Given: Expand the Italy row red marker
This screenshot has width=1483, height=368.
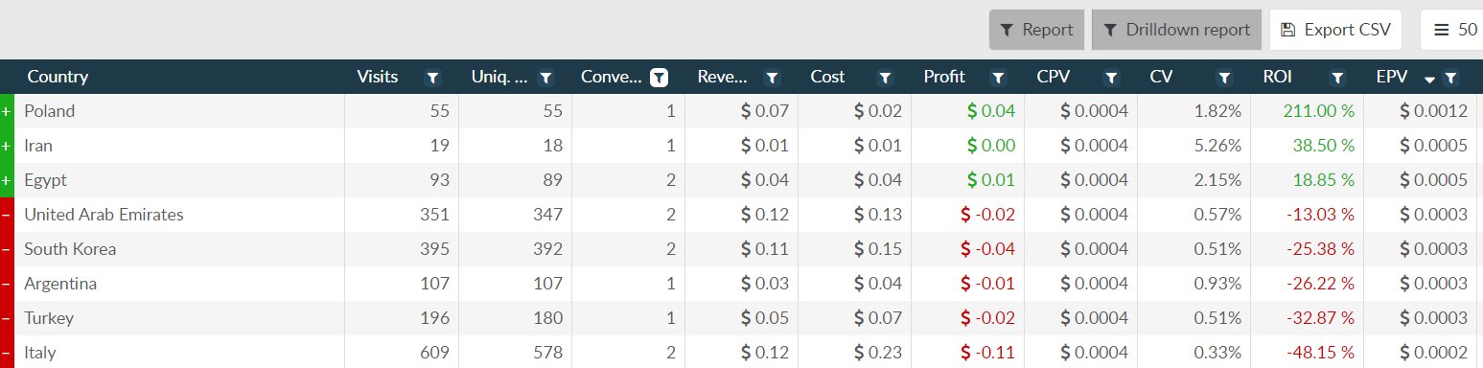Looking at the screenshot, I should [x=7, y=352].
